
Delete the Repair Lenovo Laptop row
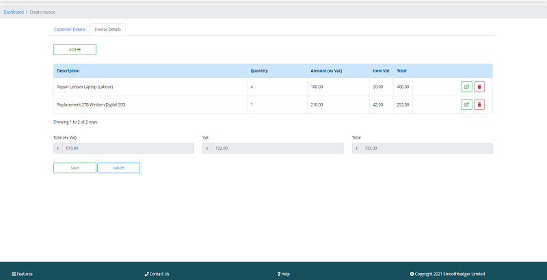click(479, 87)
